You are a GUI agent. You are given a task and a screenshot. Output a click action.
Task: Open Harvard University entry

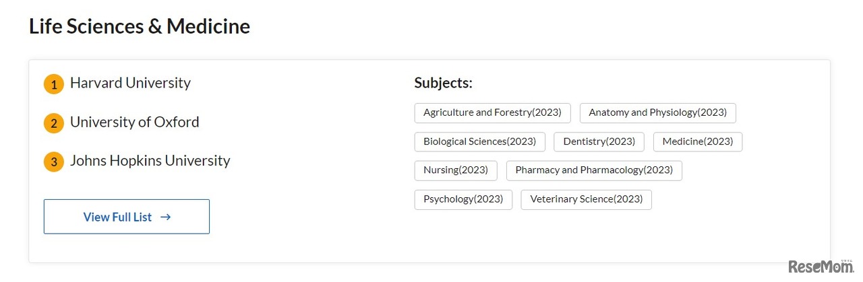[130, 83]
